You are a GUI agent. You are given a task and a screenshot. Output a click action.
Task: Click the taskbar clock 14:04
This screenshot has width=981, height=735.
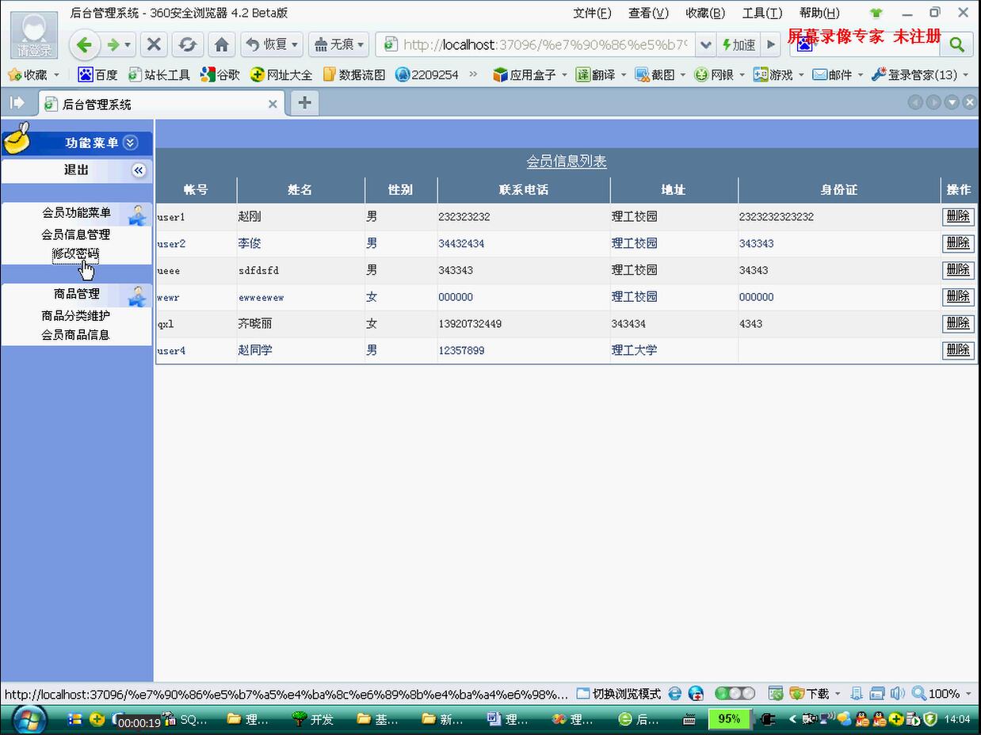coord(957,719)
